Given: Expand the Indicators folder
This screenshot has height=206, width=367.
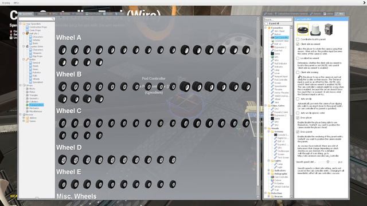Looking at the screenshot, I should click(269, 171).
